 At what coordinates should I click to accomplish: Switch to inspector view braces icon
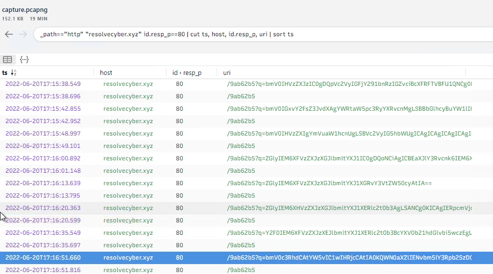(x=24, y=60)
